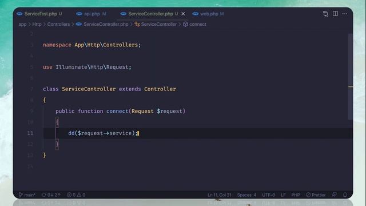Click the 'Controller' parent class name
The height and width of the screenshot is (206, 366).
pos(160,89)
